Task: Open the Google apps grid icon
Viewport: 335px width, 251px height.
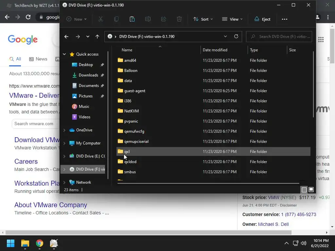Action: [321, 40]
